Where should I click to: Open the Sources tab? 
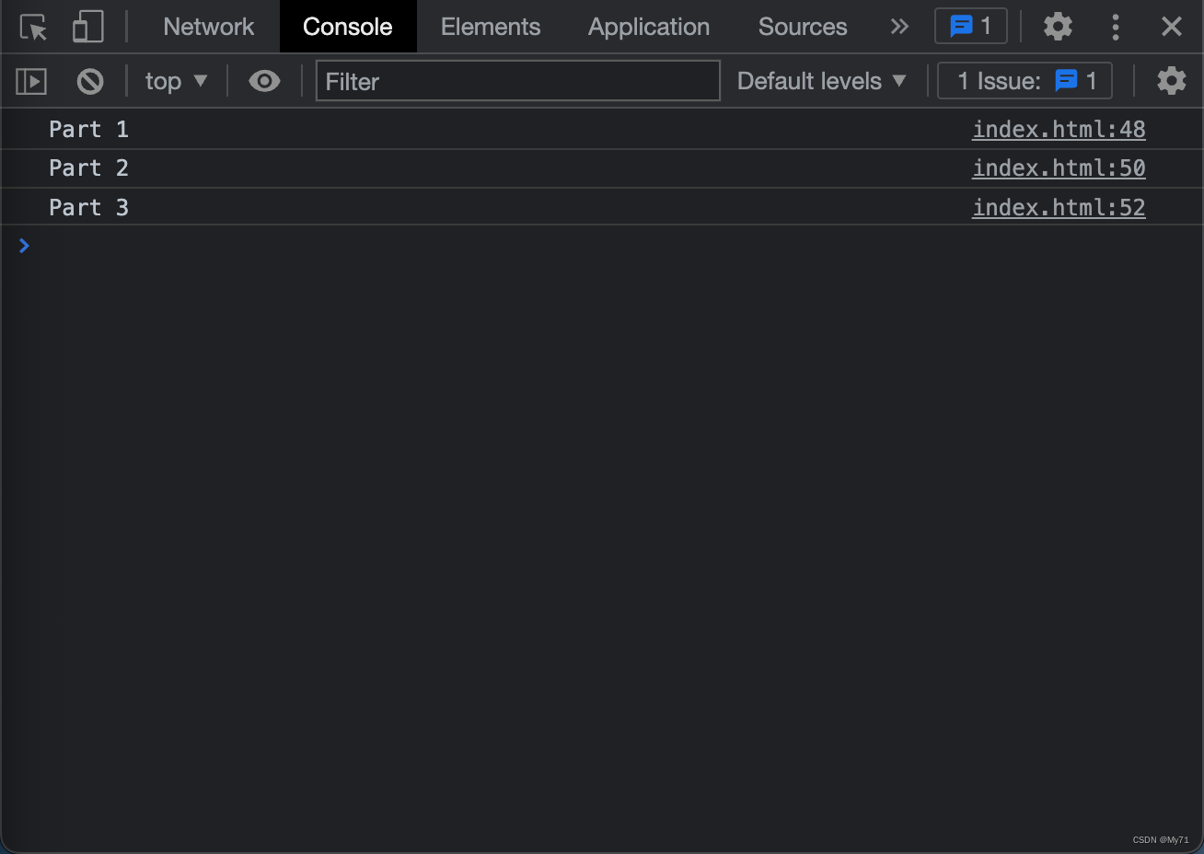802,27
